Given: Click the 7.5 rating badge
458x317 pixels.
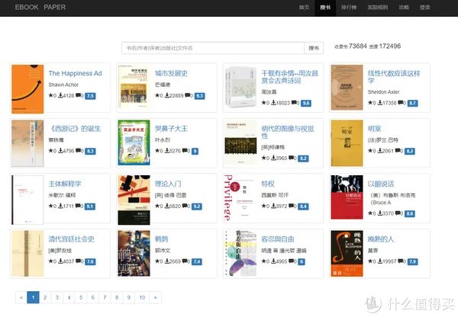Looking at the screenshot, I should [90, 96].
